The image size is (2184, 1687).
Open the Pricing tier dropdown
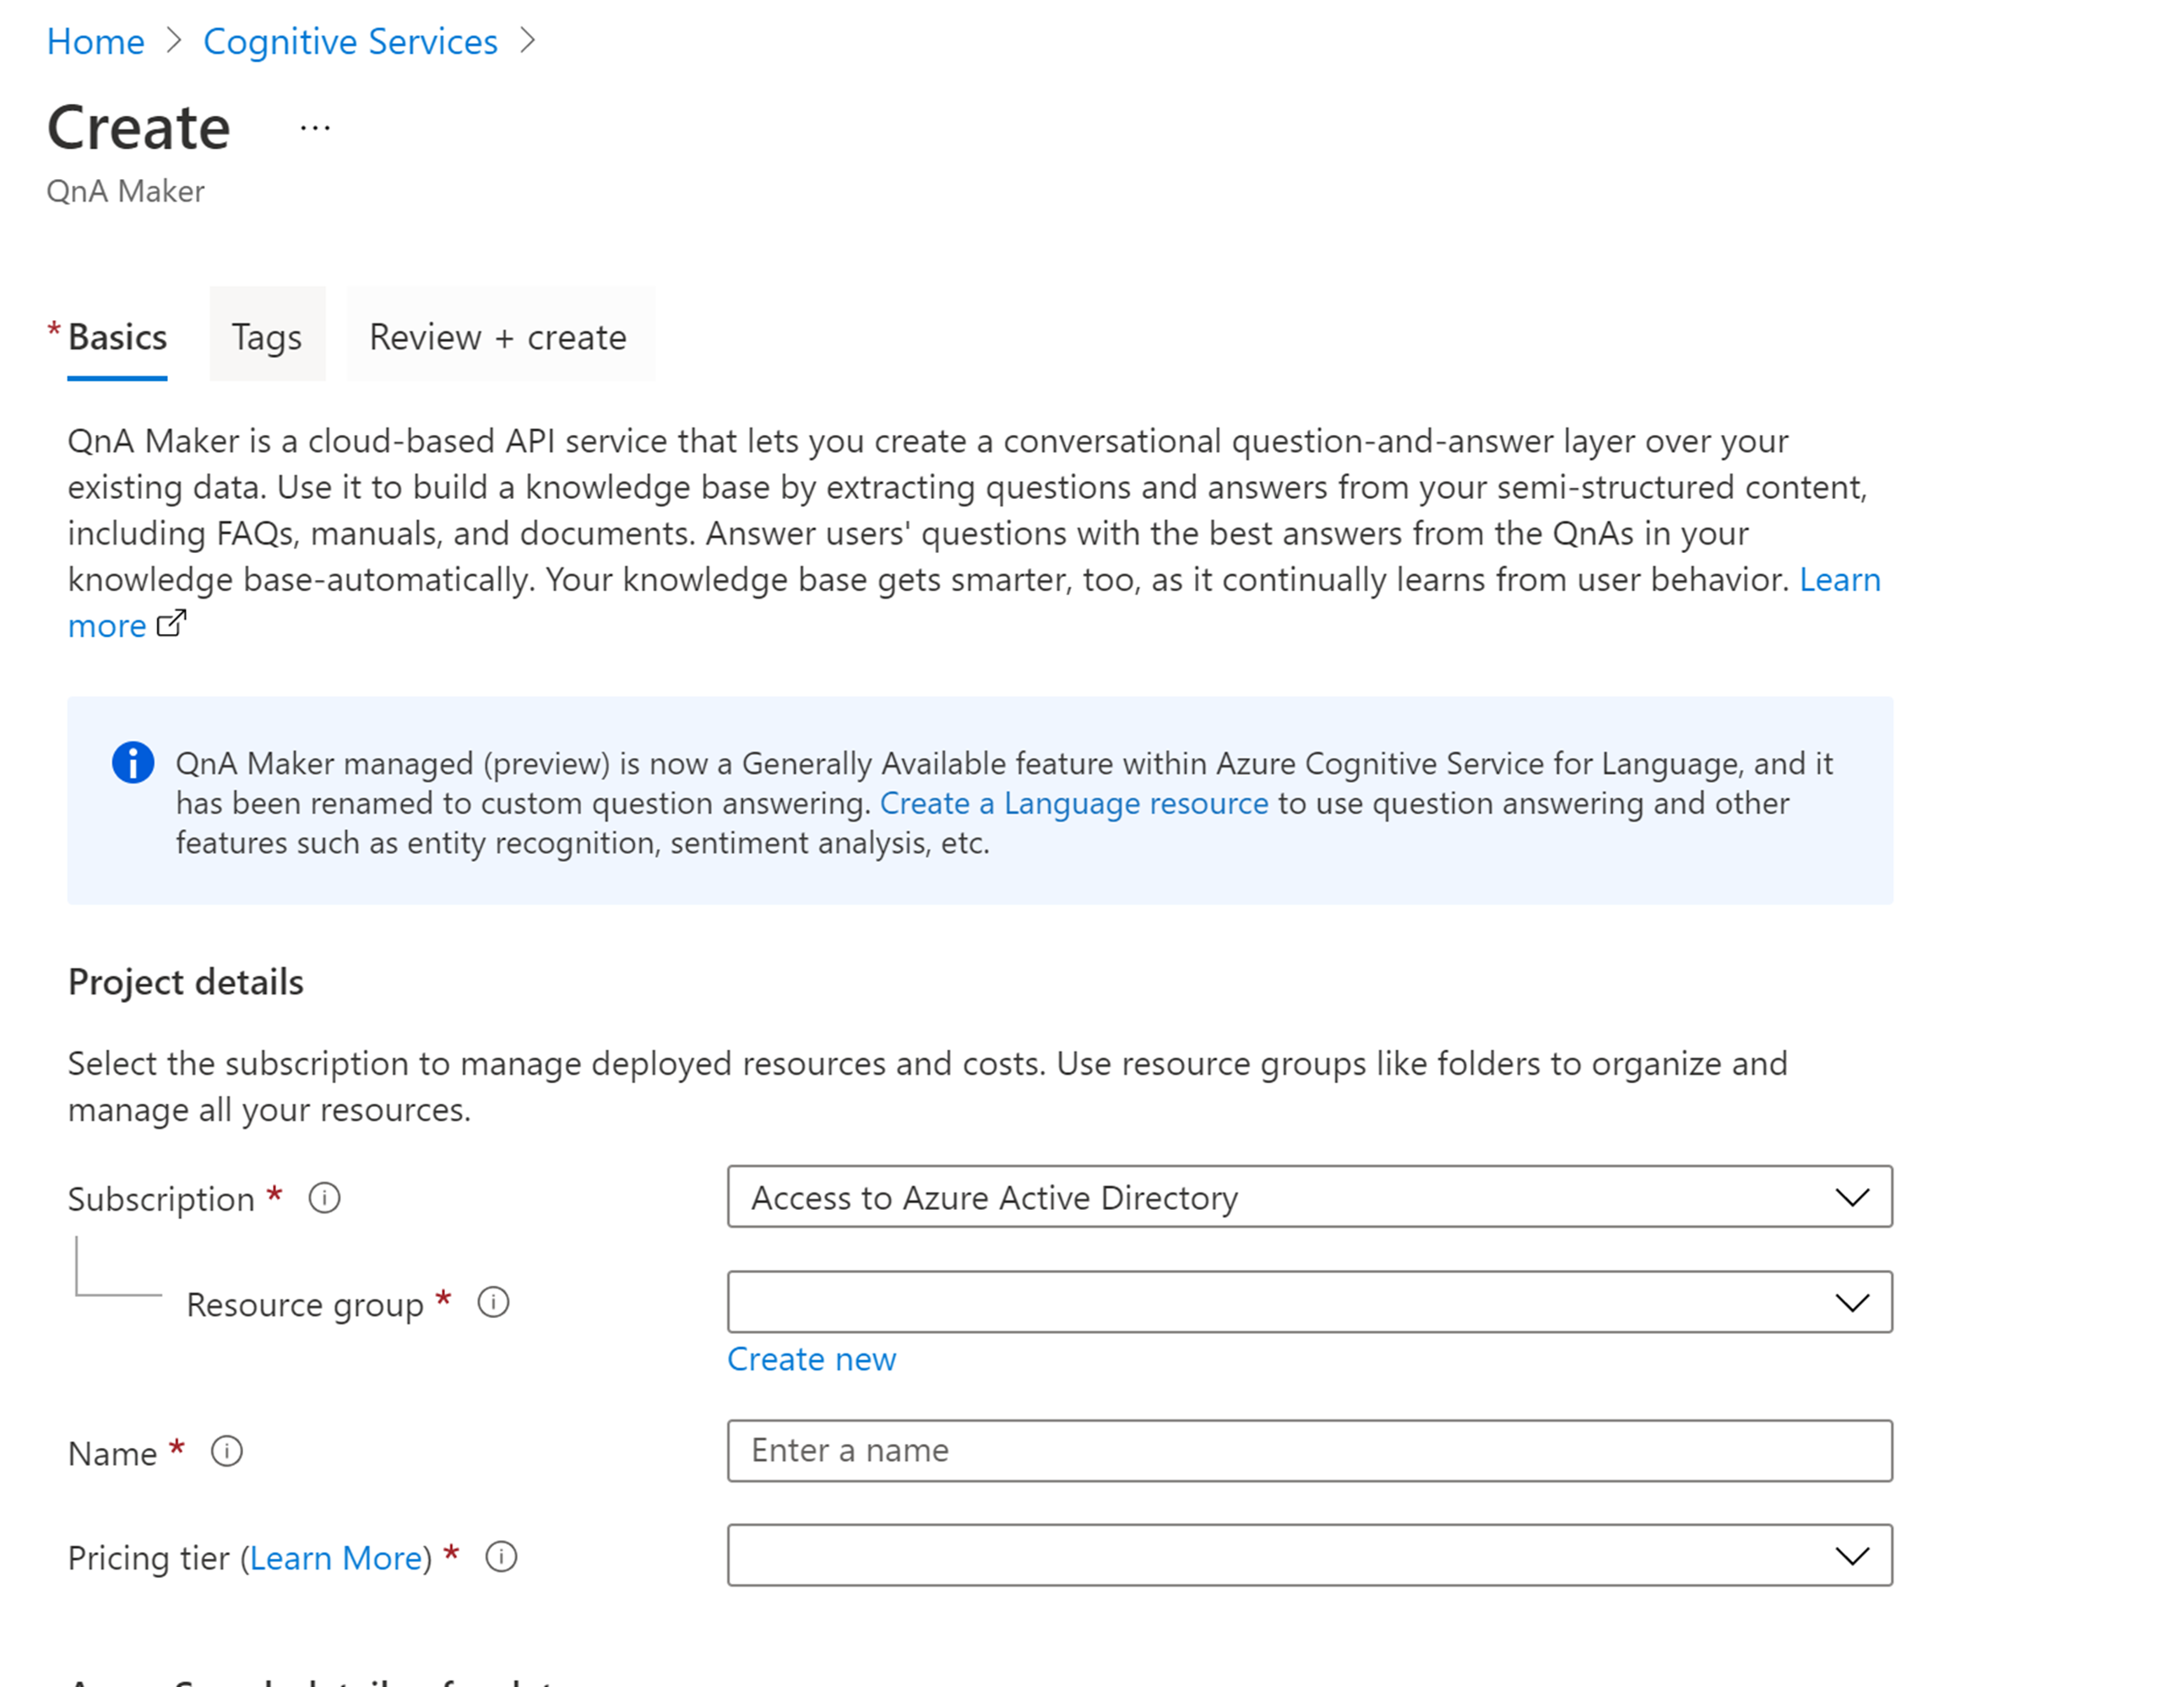1309,1556
